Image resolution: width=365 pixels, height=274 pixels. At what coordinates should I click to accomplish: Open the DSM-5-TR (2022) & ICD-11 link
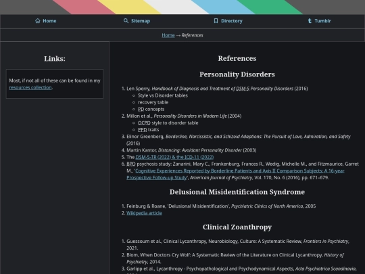[x=174, y=157]
